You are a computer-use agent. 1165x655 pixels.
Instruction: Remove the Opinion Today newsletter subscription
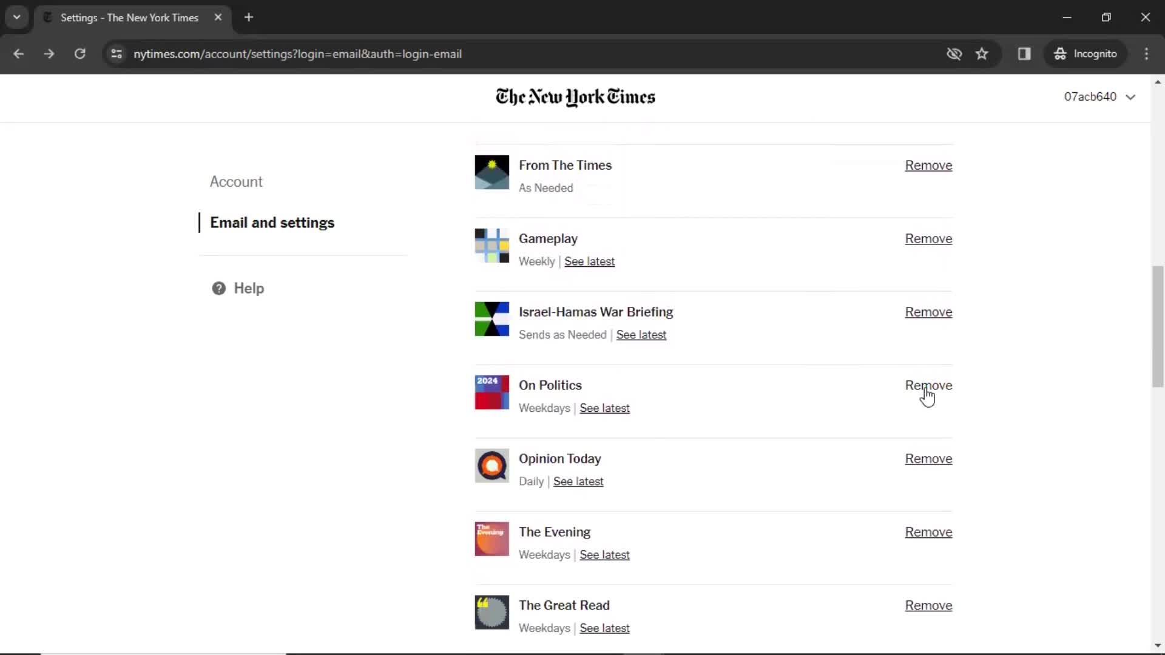click(x=928, y=458)
